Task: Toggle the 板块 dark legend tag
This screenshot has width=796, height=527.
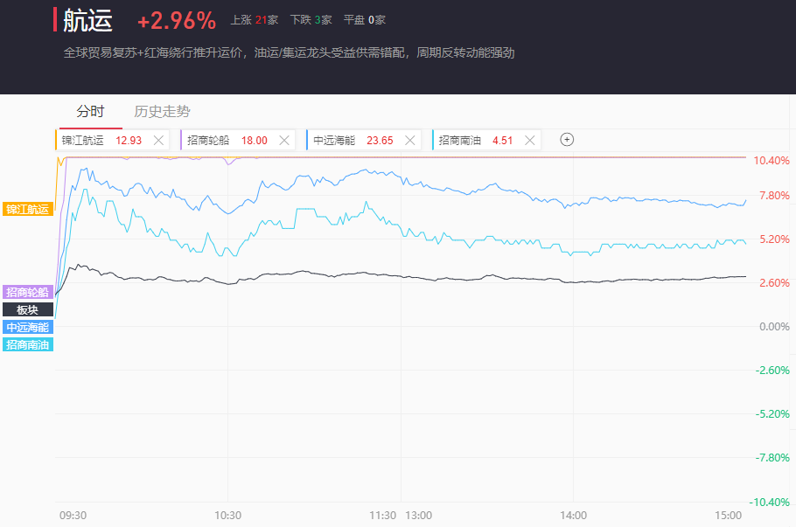Action: pos(28,309)
